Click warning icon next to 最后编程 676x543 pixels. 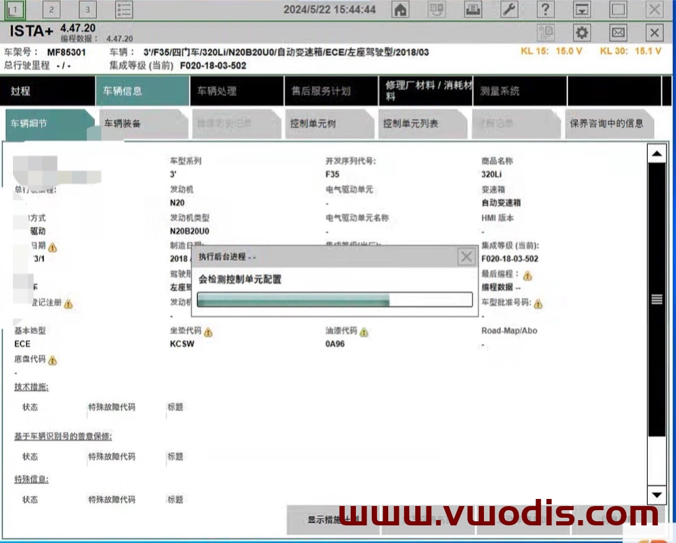coord(527,276)
